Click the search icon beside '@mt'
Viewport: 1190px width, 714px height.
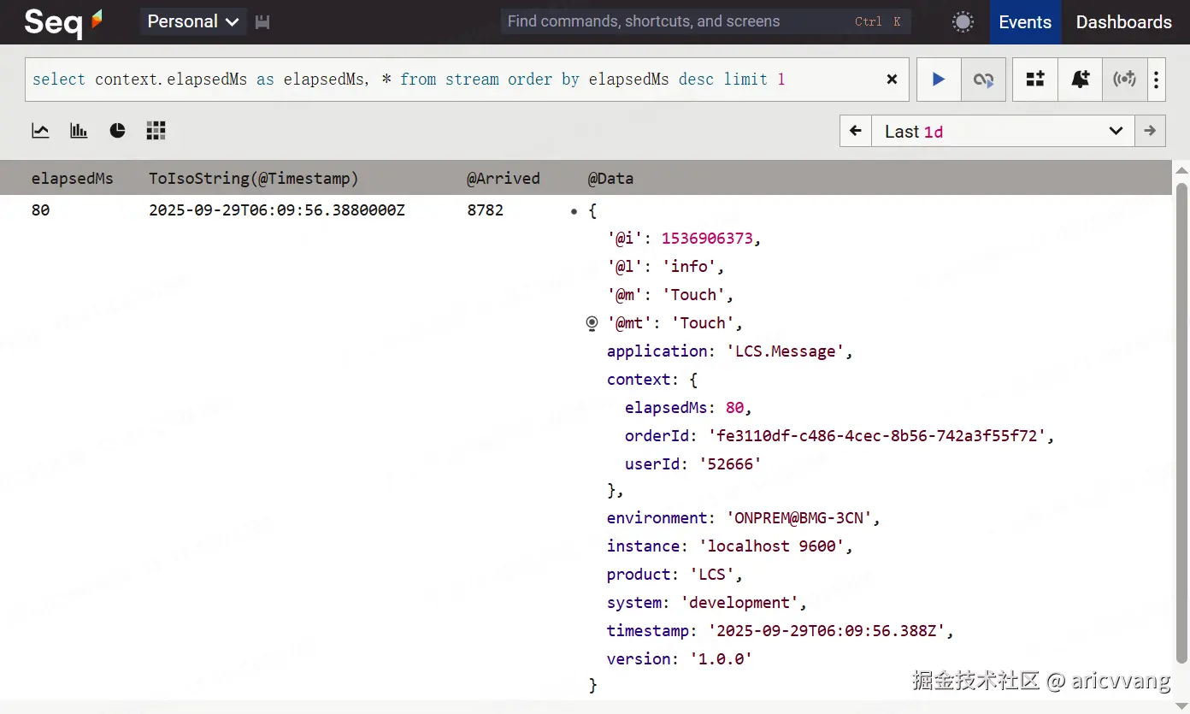coord(592,323)
